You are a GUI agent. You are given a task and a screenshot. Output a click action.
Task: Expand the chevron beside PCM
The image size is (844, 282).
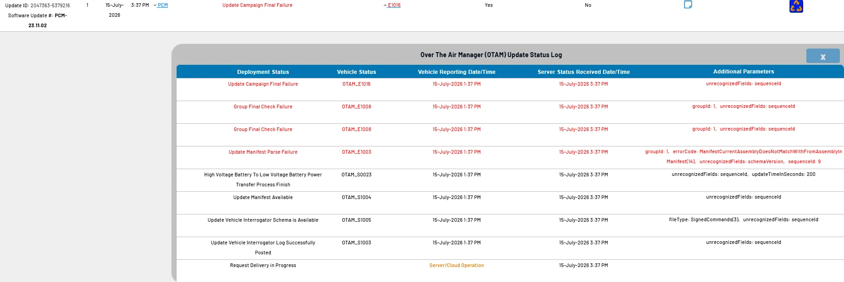[x=155, y=5]
